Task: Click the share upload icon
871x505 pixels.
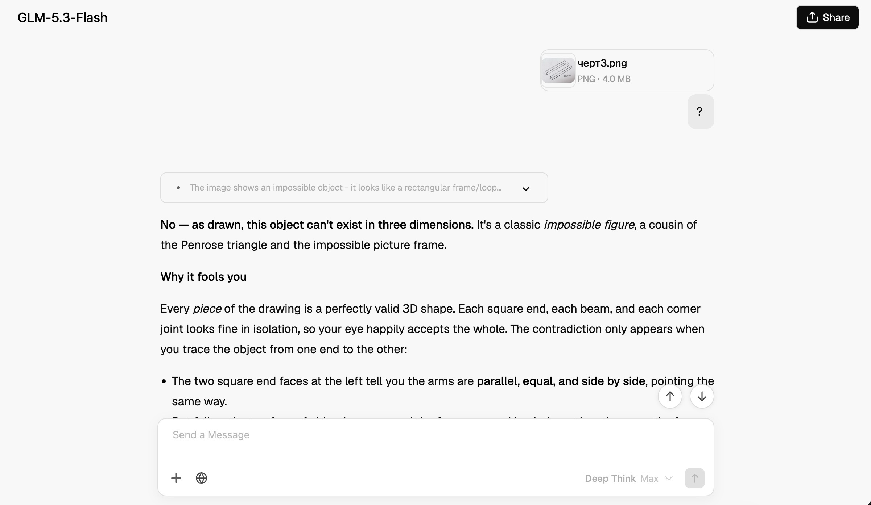Action: pos(812,17)
